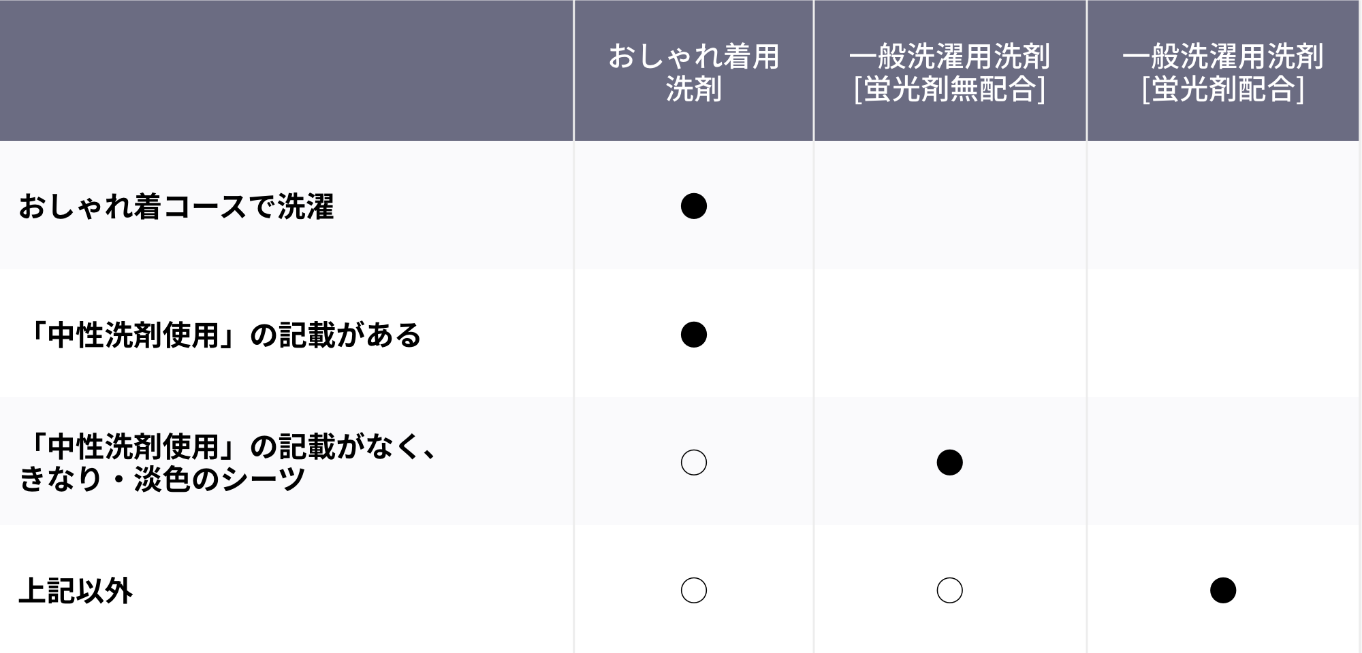This screenshot has width=1362, height=653.
Task: Click the 上記以外 row label
Action: (x=75, y=591)
